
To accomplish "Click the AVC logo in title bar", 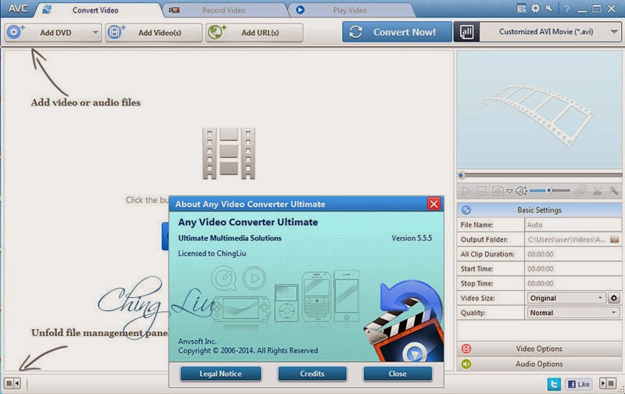I will coord(18,9).
